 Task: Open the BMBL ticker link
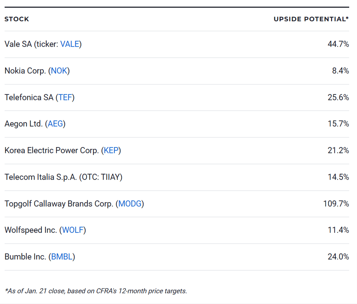tap(62, 257)
